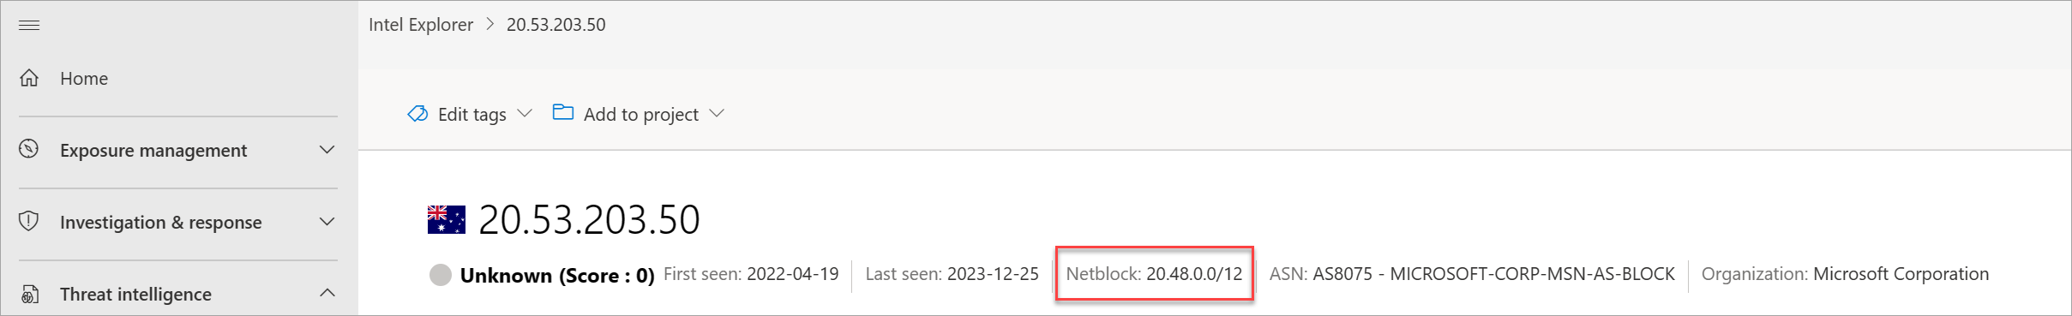The height and width of the screenshot is (316, 2072).
Task: Expand the Exposure management section chevron
Action: pyautogui.click(x=327, y=150)
